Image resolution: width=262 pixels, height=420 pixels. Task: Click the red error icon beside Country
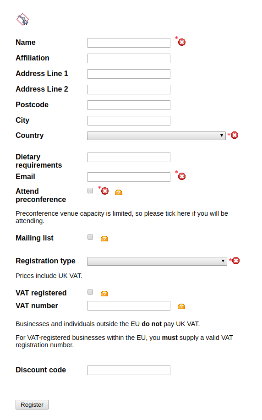[x=235, y=135]
